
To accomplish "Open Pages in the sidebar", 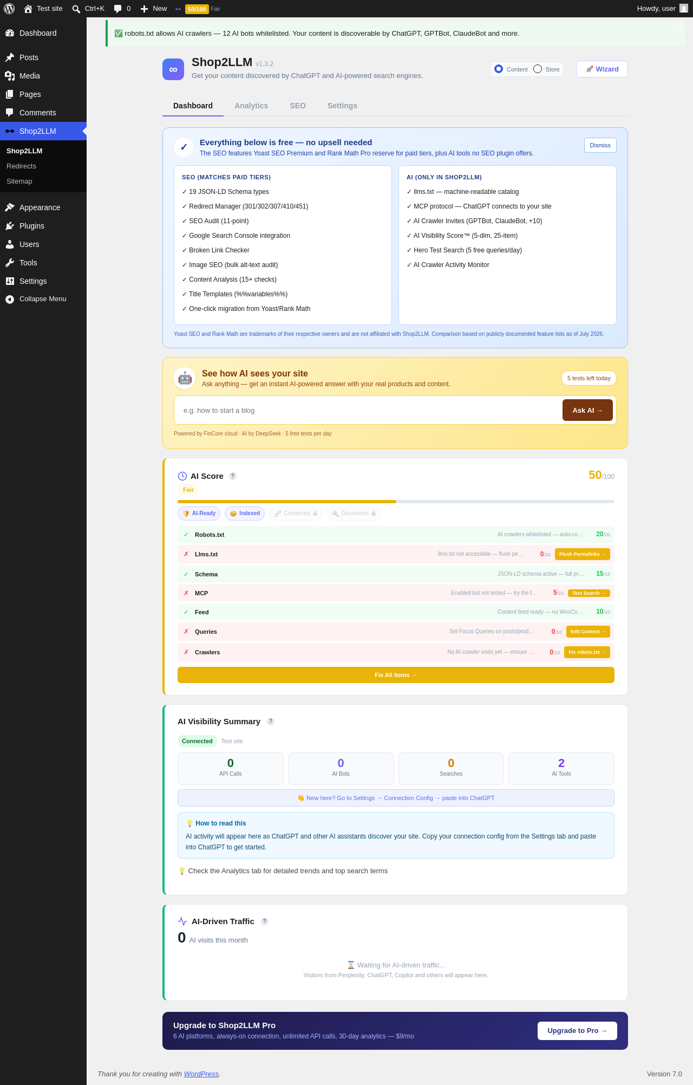I will 43,94.
